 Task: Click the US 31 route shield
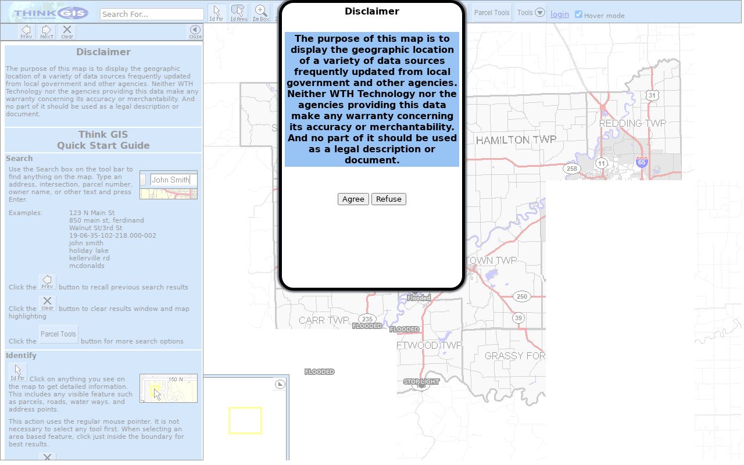652,95
